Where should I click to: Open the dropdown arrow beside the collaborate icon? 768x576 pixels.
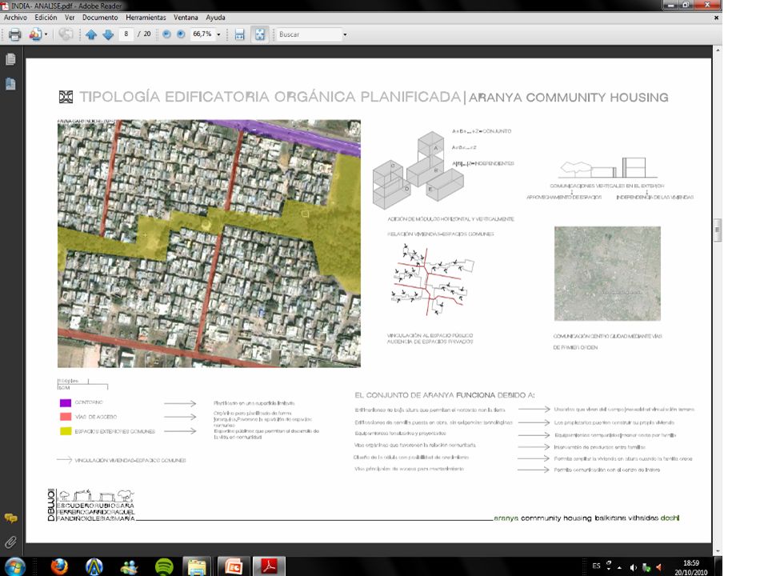tap(46, 34)
